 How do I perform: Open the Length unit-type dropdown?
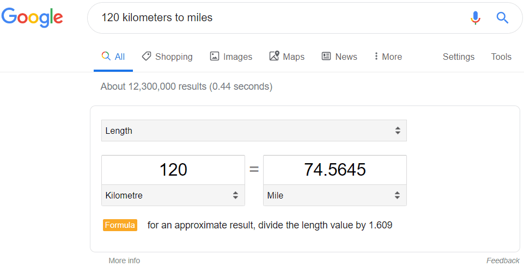coord(254,131)
